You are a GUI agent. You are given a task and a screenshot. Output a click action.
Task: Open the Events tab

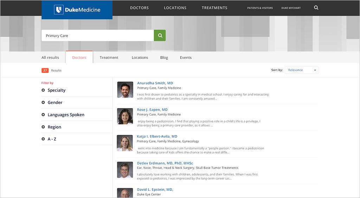(x=186, y=58)
